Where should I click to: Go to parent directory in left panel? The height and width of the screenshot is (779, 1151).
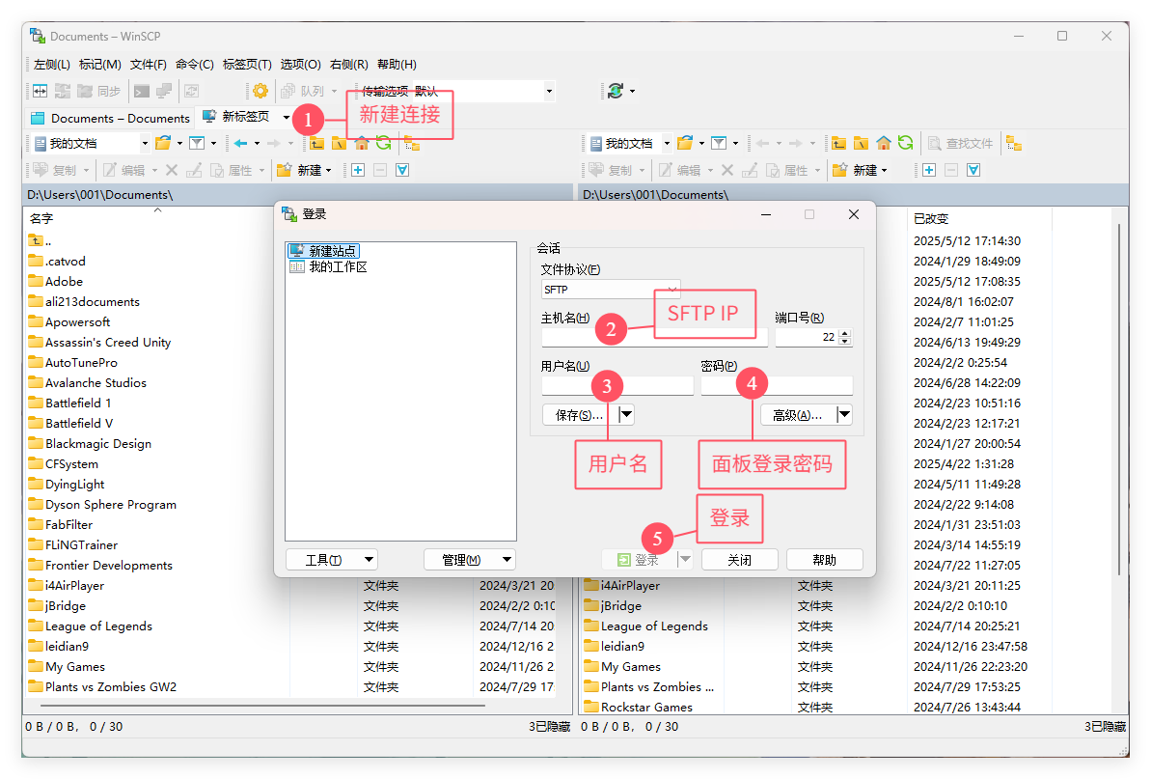[x=316, y=143]
